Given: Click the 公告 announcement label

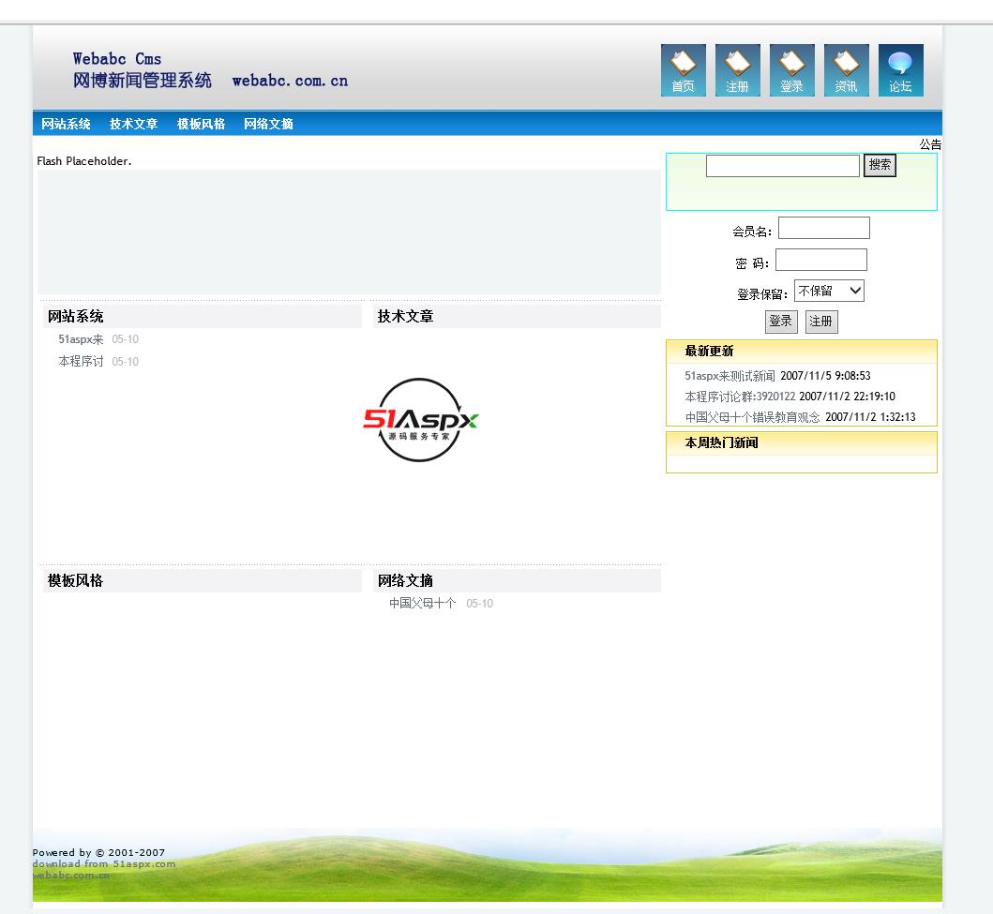Looking at the screenshot, I should pyautogui.click(x=930, y=145).
